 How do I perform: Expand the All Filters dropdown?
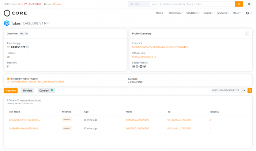pos(139,4)
